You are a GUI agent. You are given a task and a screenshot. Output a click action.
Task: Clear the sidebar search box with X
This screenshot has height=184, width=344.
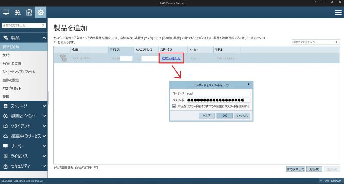point(43,25)
